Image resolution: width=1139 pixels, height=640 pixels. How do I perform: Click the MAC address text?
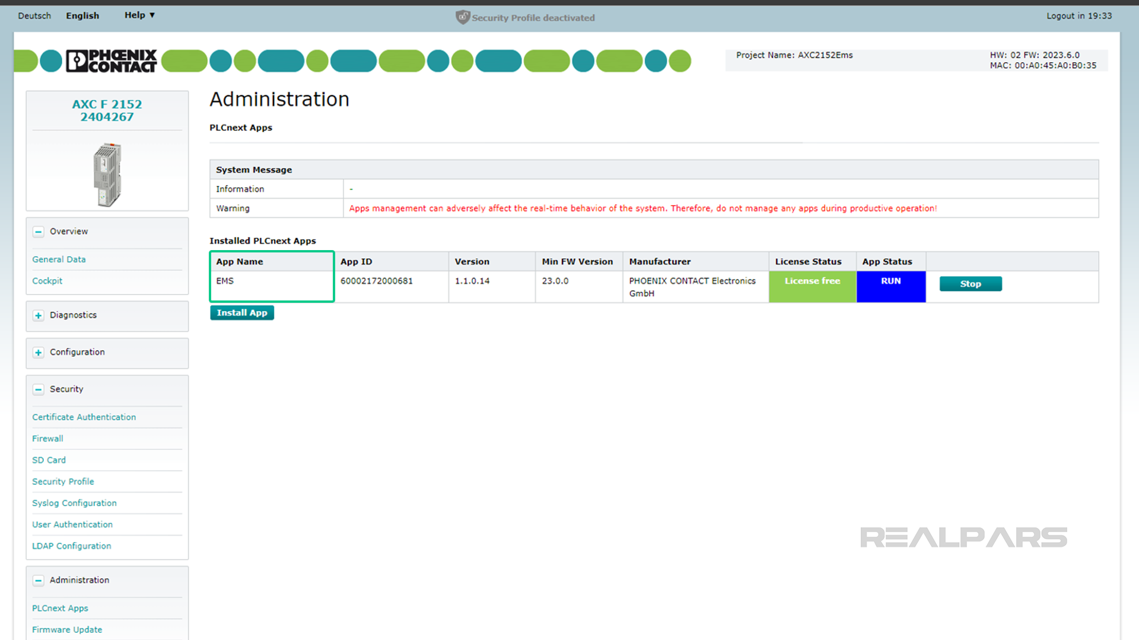point(1043,66)
